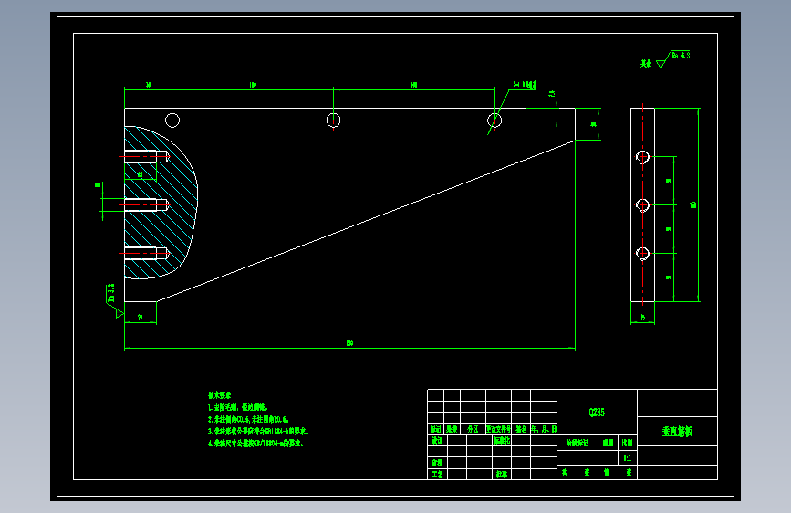Click the 审核 cell in title block

pos(437,463)
